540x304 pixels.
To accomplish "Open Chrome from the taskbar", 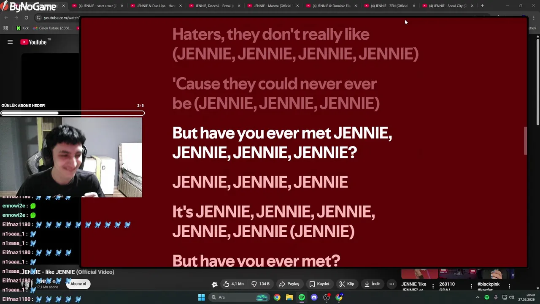I will [277, 297].
